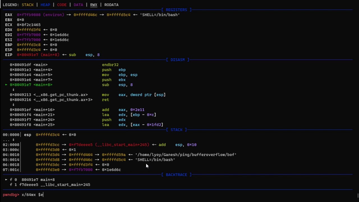Click address 0x80491df <main>
Image resolution: width=359 pixels, height=202 pixels.
coord(29,65)
